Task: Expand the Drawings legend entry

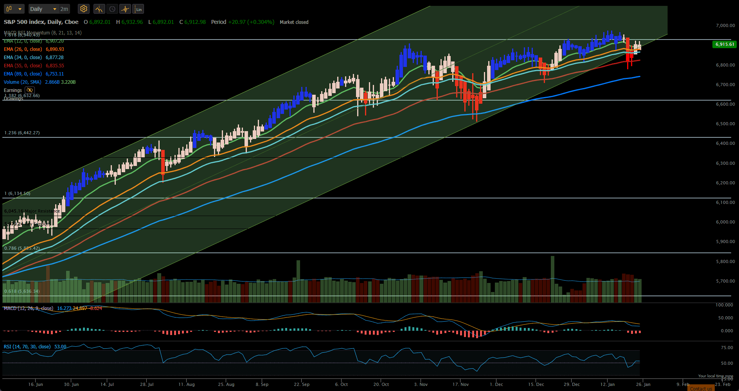Action: click(13, 99)
